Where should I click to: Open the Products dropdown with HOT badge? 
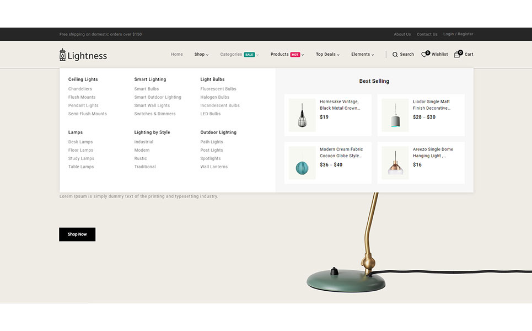287,55
